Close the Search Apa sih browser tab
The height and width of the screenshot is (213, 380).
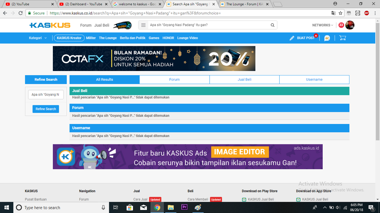click(214, 4)
